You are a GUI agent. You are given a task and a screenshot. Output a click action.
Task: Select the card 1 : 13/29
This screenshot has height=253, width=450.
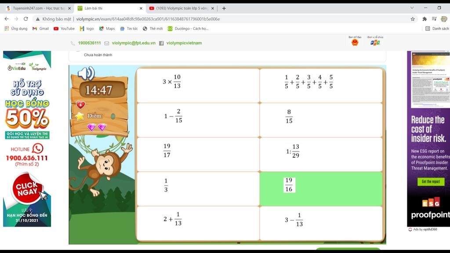pyautogui.click(x=321, y=154)
